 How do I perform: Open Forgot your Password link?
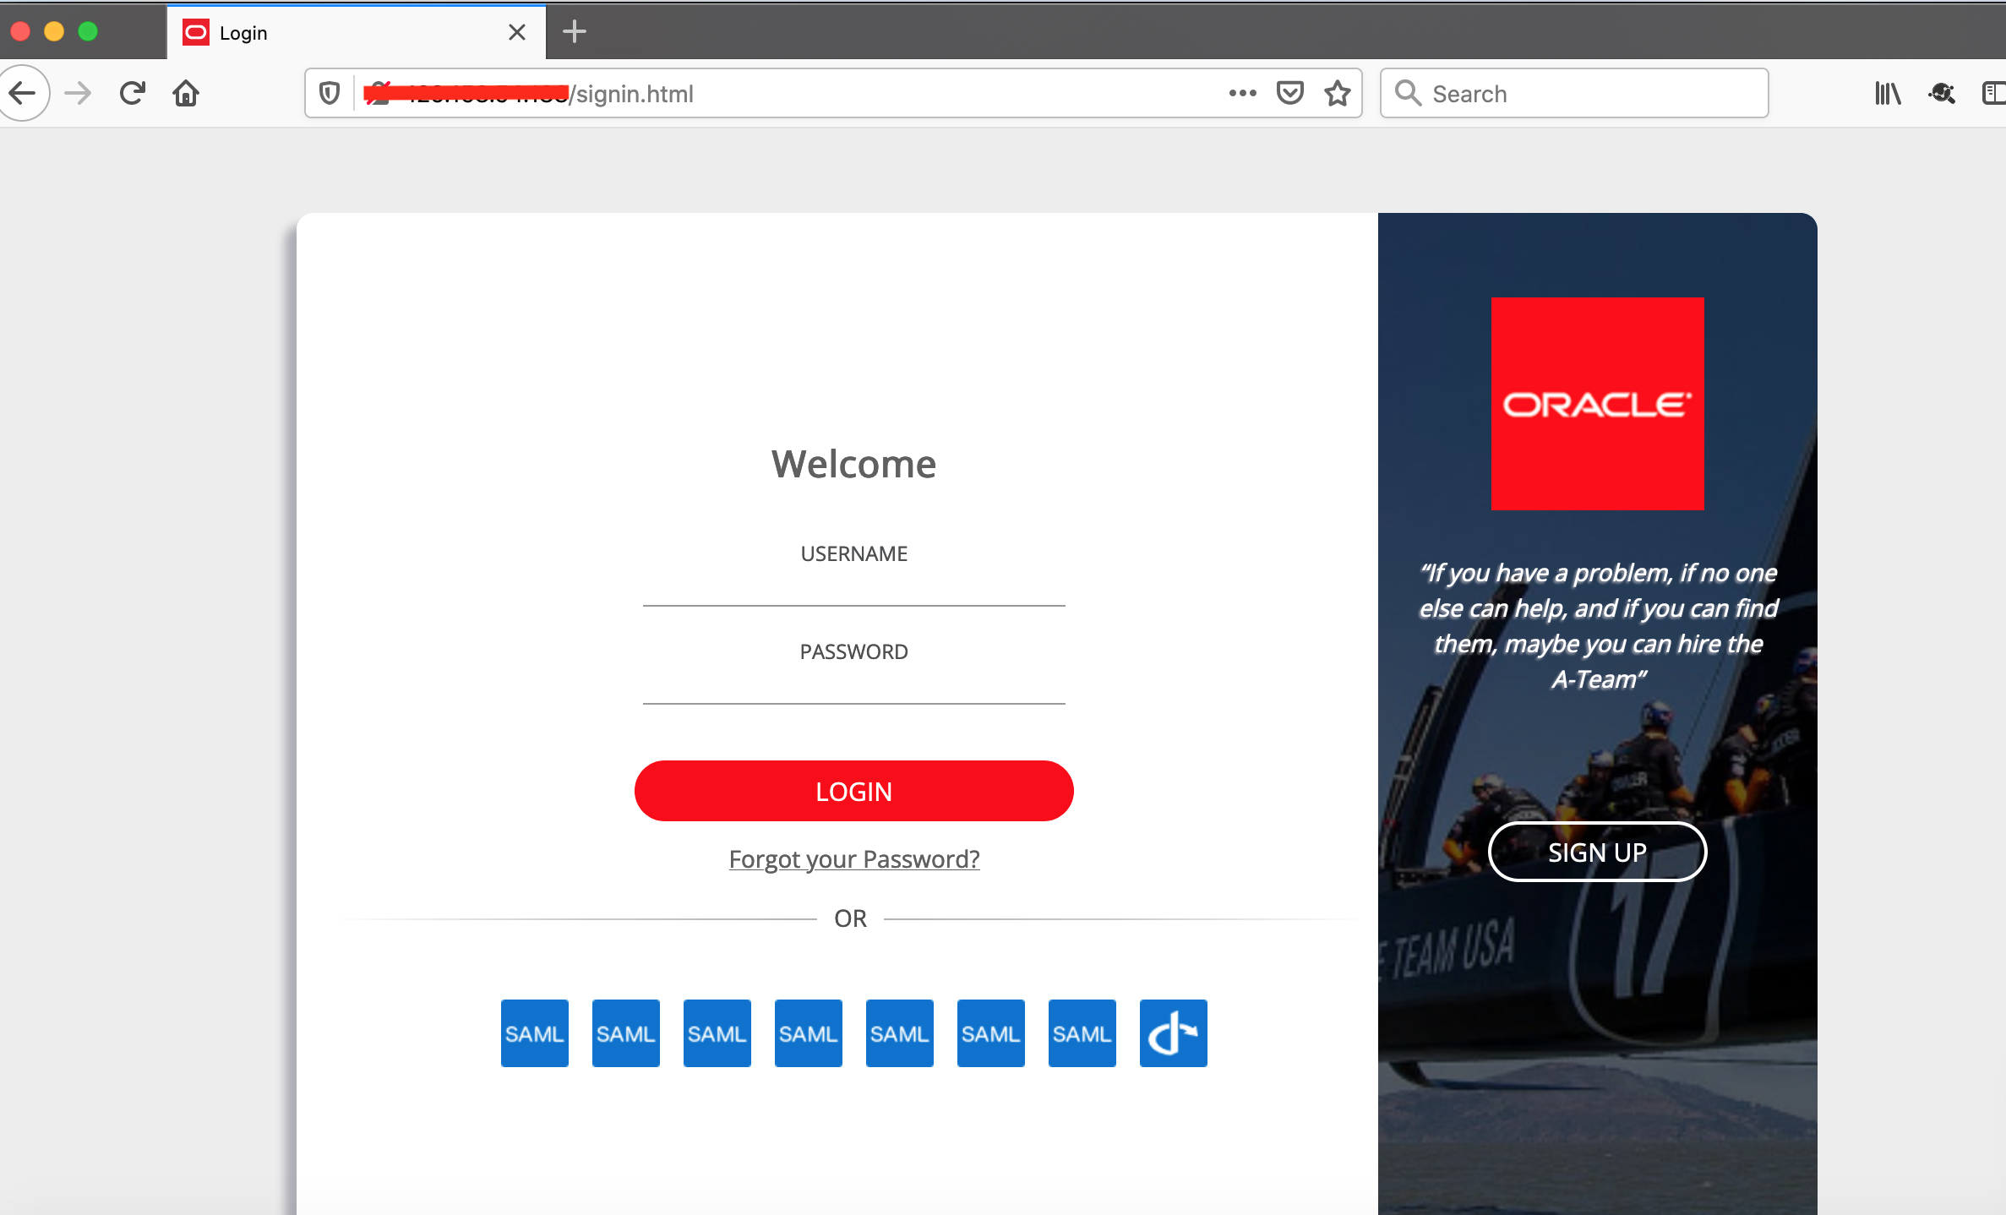853,858
